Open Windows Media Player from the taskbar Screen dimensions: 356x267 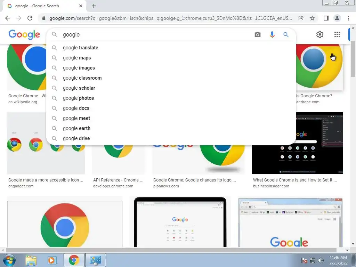coord(51,260)
